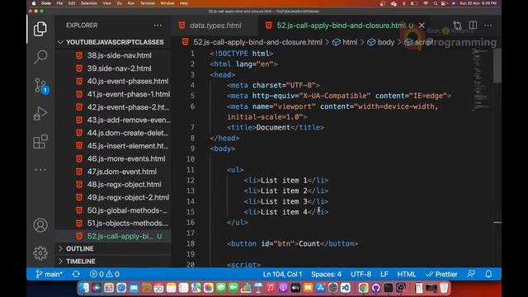The height and width of the screenshot is (297, 528).
Task: Close the 52.js-call-apply-bind-and-closure.html tab
Action: (422, 26)
